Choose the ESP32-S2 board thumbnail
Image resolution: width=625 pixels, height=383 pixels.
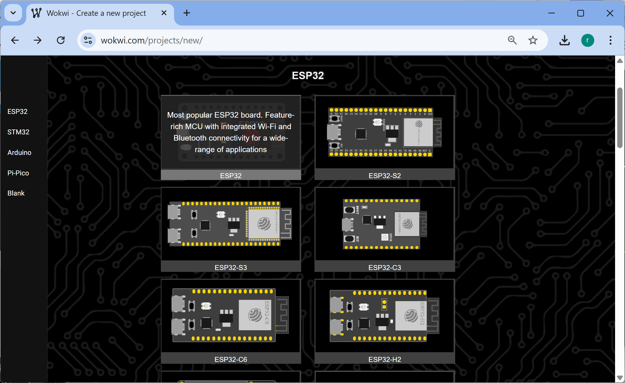[x=385, y=132]
